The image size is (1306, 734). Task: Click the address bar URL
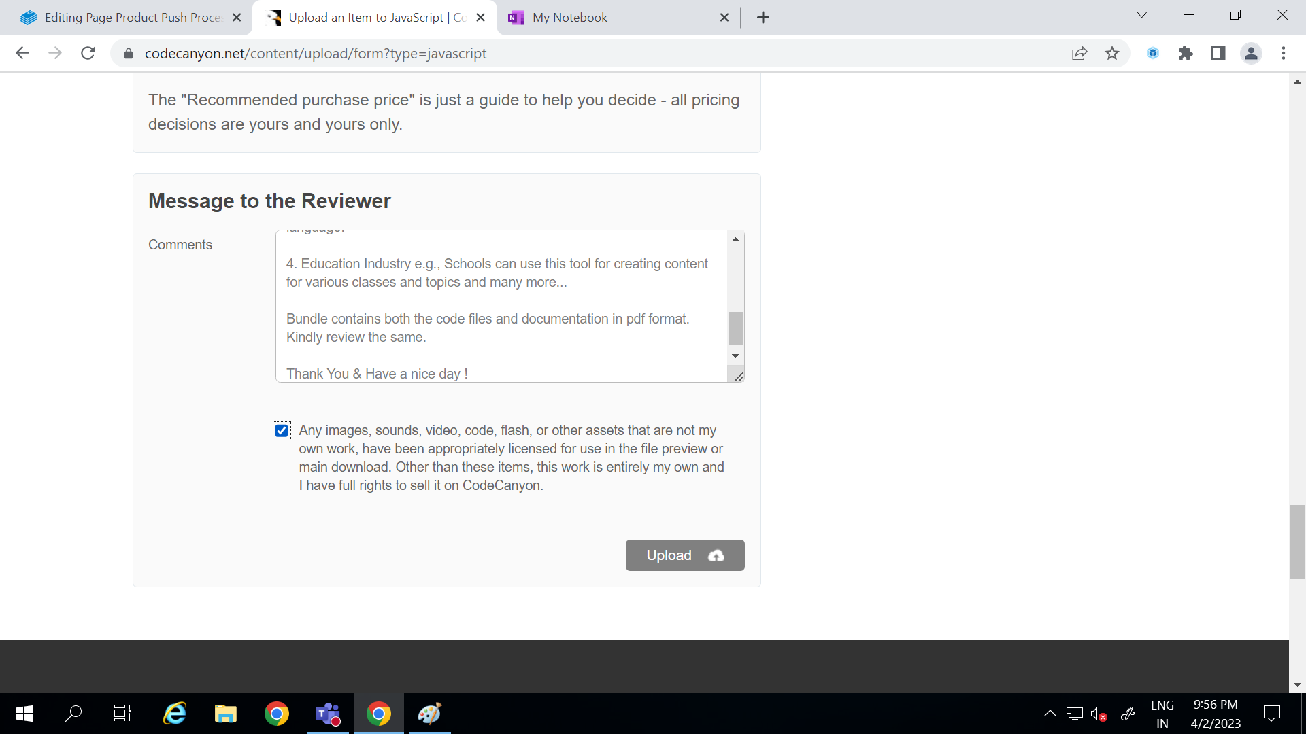316,54
